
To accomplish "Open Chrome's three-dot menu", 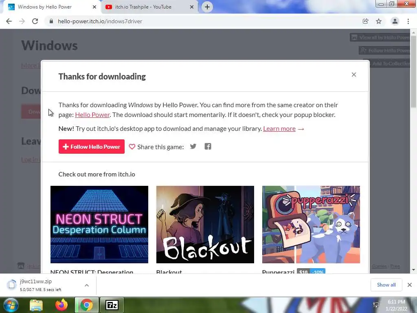I will (408, 21).
